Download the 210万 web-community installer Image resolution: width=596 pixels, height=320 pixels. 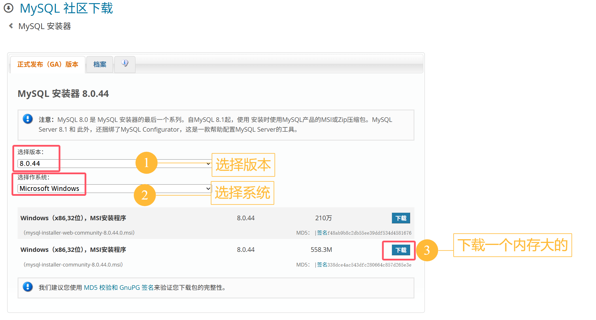coord(401,218)
